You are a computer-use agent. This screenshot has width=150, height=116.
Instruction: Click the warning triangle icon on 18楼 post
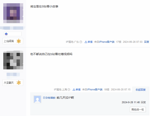tap(74, 90)
